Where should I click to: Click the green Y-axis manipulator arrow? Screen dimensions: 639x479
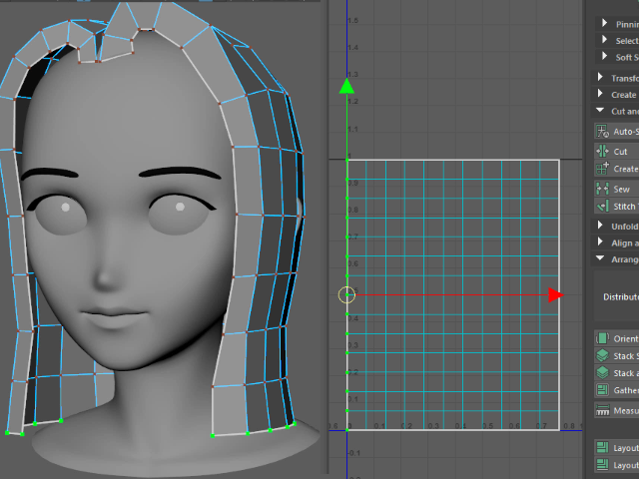(x=346, y=86)
